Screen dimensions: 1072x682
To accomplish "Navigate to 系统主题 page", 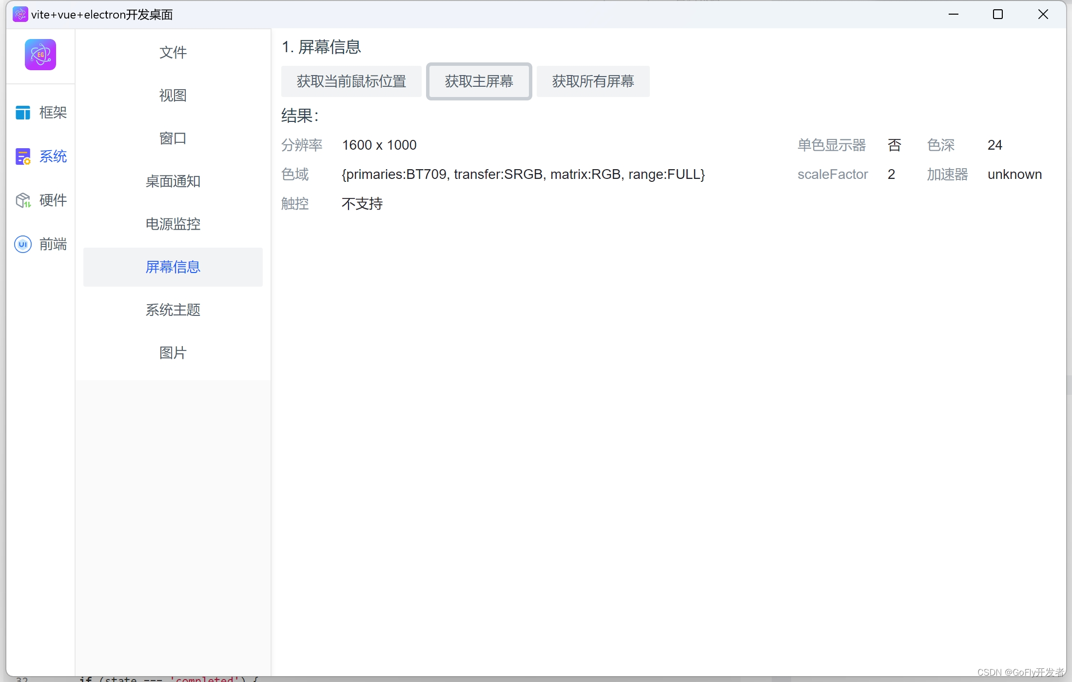I will [x=173, y=310].
